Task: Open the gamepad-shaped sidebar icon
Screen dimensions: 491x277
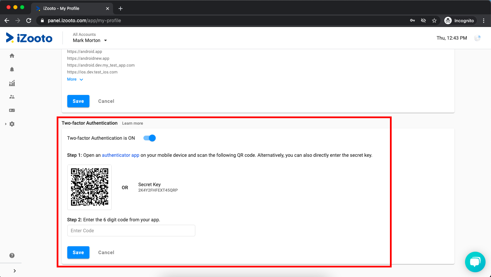Action: tap(12, 110)
